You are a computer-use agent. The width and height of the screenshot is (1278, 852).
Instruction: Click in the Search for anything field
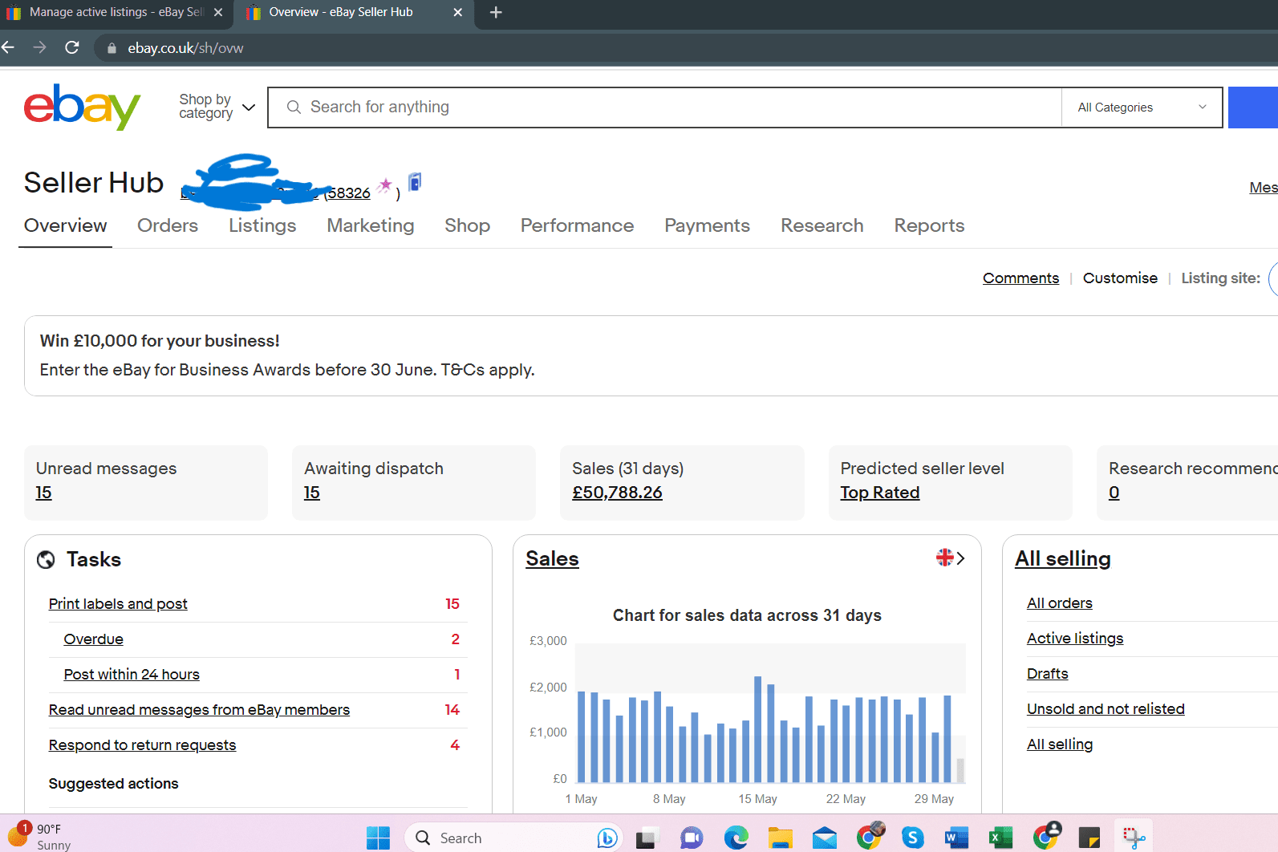coord(664,107)
